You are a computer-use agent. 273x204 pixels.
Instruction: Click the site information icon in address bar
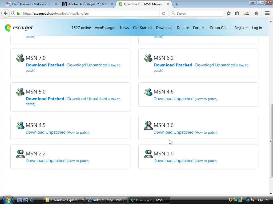pyautogui.click(x=13, y=13)
